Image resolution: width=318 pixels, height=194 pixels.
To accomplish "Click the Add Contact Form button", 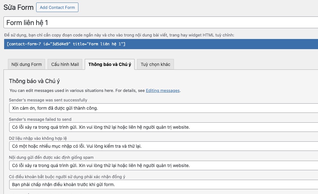I will [x=57, y=7].
